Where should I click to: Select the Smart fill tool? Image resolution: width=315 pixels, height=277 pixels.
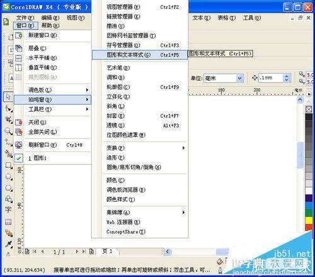tap(8, 154)
